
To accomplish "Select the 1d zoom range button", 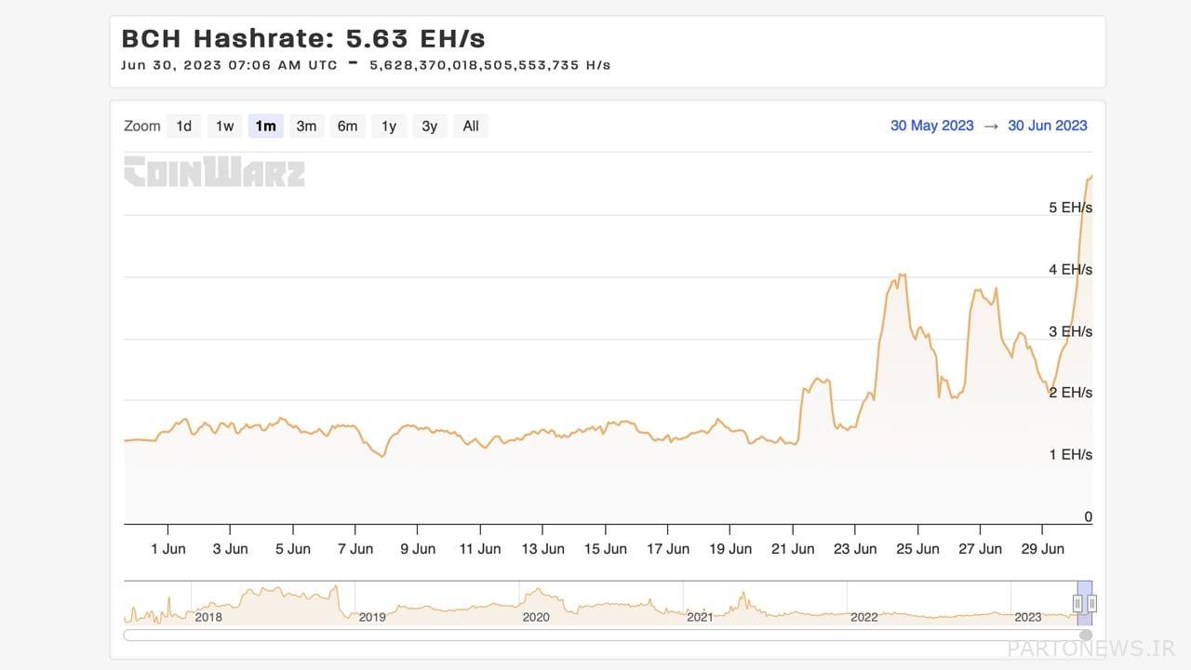I will click(184, 127).
